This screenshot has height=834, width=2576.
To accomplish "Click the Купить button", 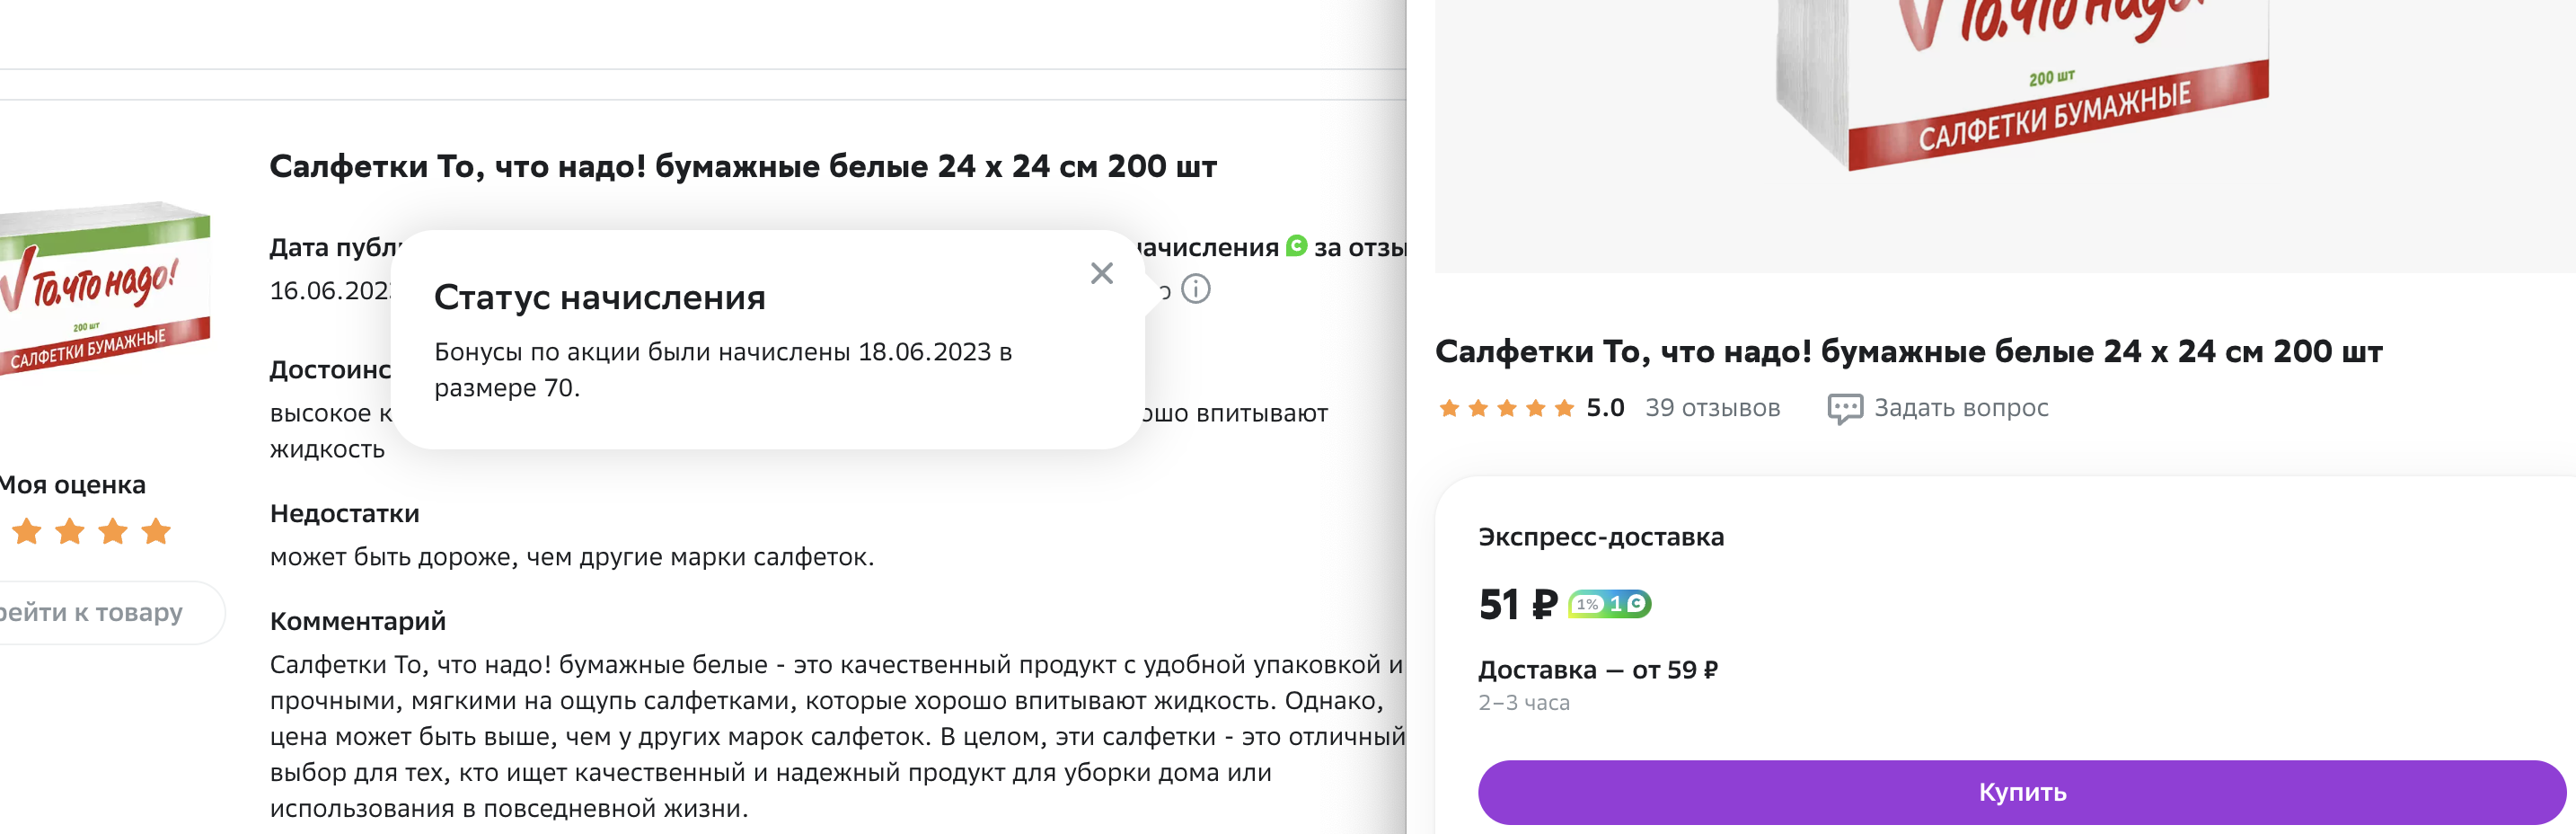I will pyautogui.click(x=2021, y=792).
